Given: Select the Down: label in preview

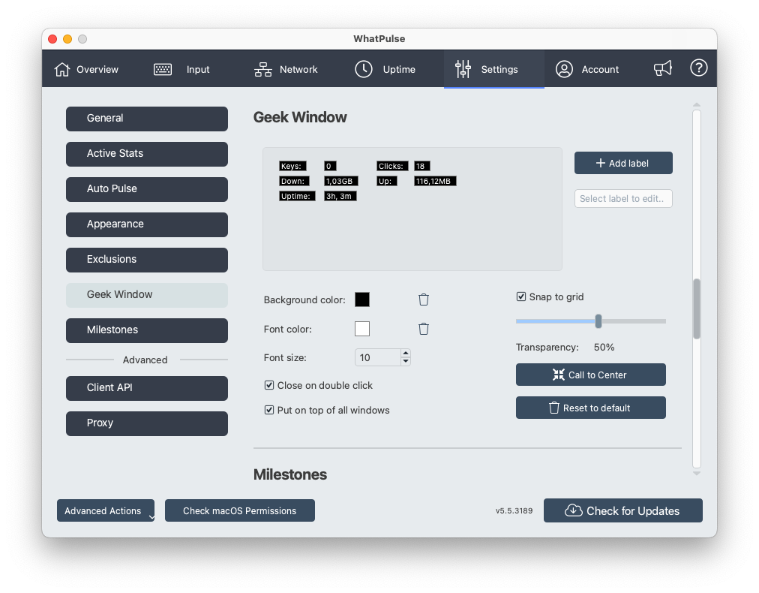Looking at the screenshot, I should click(294, 181).
